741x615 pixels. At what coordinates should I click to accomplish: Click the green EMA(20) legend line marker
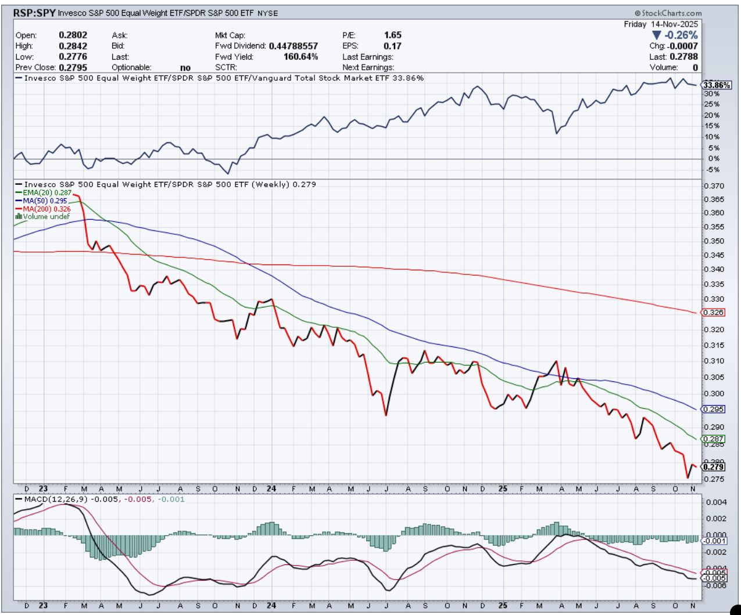(19, 192)
